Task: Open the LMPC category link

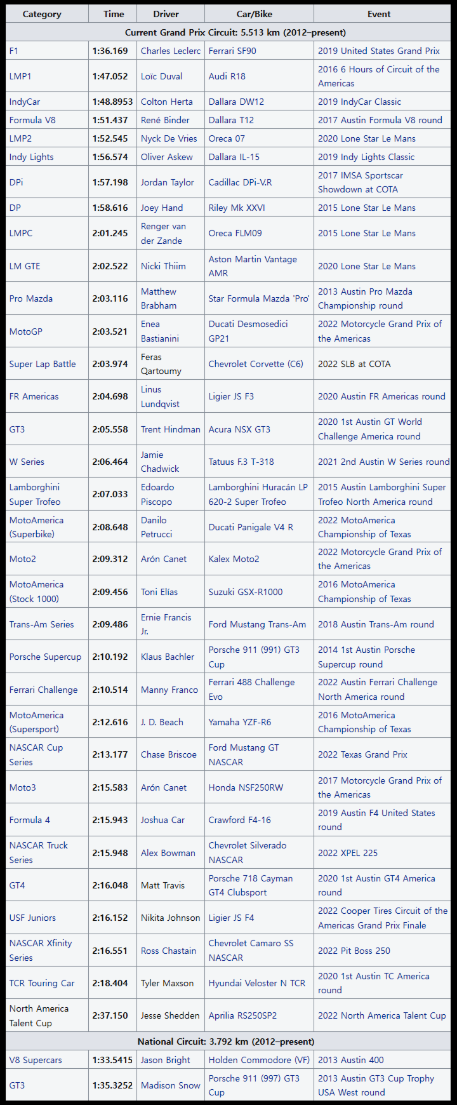Action: [x=21, y=233]
